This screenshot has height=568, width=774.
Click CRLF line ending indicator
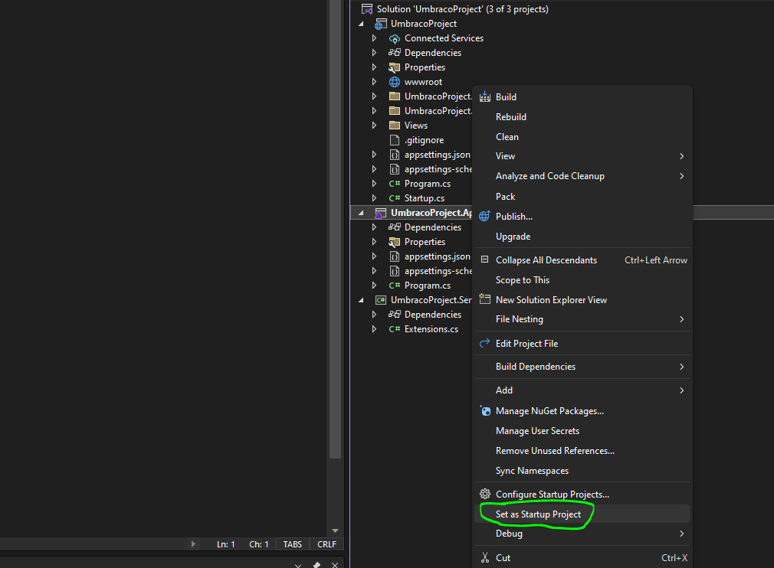click(x=326, y=544)
